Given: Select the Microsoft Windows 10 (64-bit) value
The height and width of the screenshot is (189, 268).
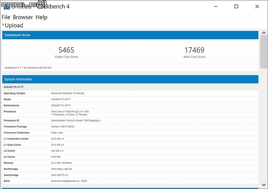Looking at the screenshot, I should pyautogui.click(x=68, y=93).
